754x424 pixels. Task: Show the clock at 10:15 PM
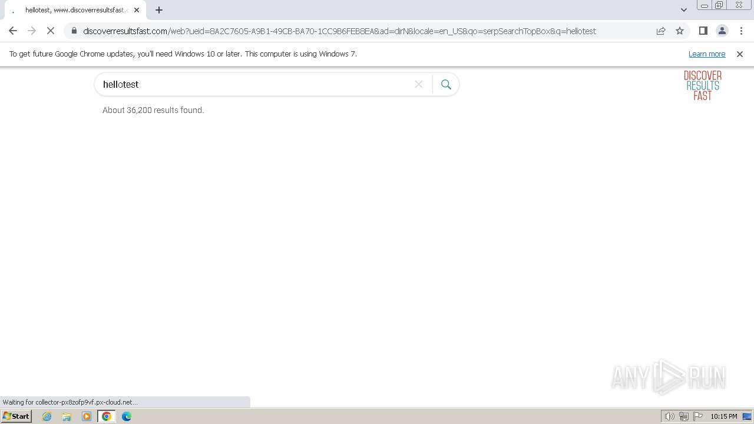(723, 416)
